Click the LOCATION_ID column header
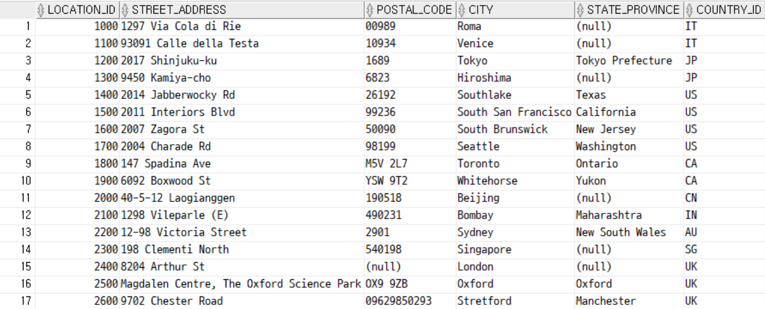Image resolution: width=765 pixels, height=309 pixels. click(x=77, y=10)
